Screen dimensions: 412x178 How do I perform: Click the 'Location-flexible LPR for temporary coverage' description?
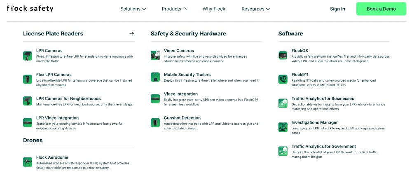[84, 83]
